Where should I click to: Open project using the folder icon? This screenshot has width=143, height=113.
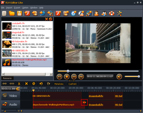12,13
